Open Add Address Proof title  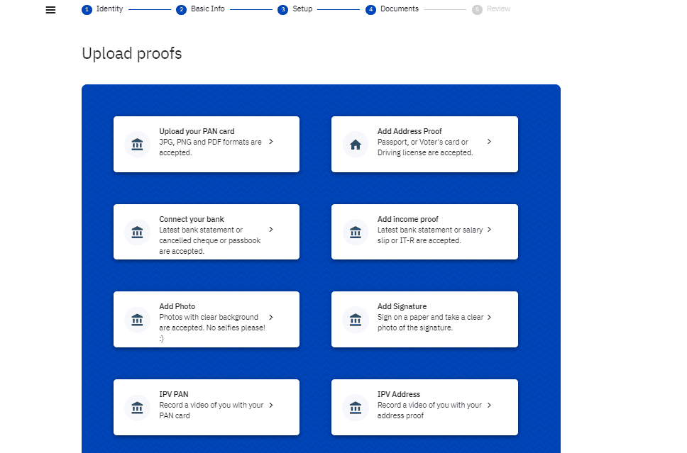click(410, 131)
